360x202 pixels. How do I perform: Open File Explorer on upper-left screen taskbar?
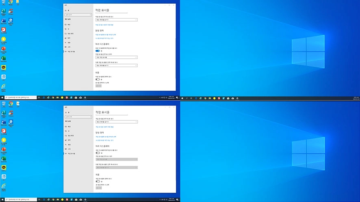click(x=57, y=97)
